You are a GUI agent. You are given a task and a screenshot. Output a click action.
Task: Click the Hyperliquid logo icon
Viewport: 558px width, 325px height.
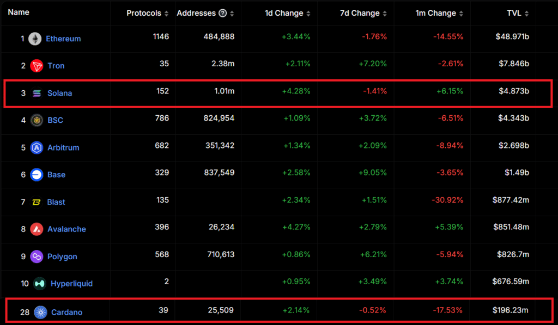coord(40,283)
